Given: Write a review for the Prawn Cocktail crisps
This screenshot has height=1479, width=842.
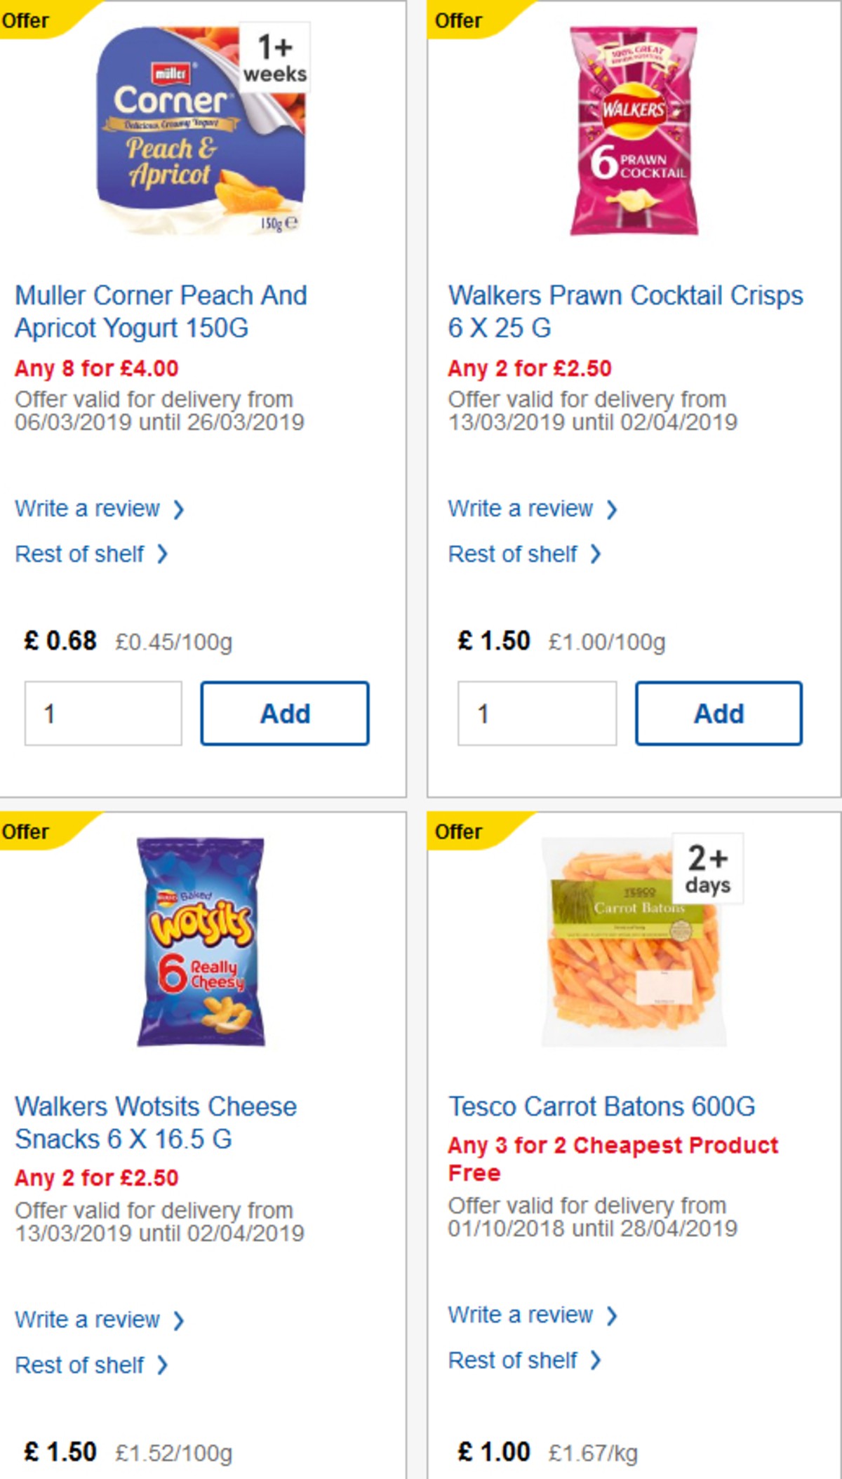Looking at the screenshot, I should coord(519,509).
